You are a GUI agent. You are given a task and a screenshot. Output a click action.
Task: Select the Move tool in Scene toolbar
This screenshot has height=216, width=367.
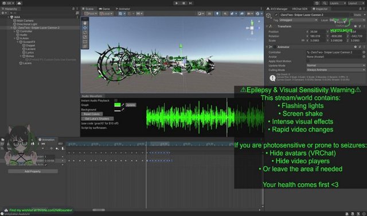click(85, 28)
